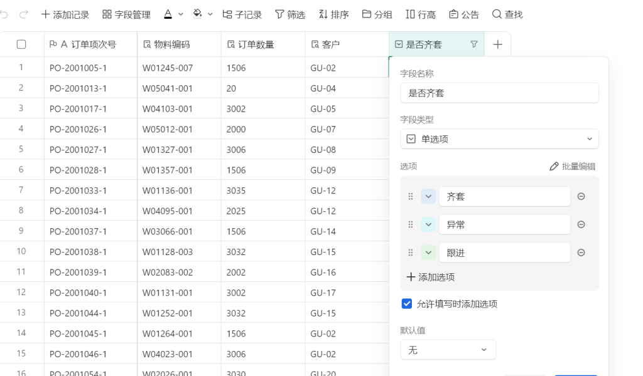Click the undo arrow icon
Screen dimensions: 643x376
point(4,15)
